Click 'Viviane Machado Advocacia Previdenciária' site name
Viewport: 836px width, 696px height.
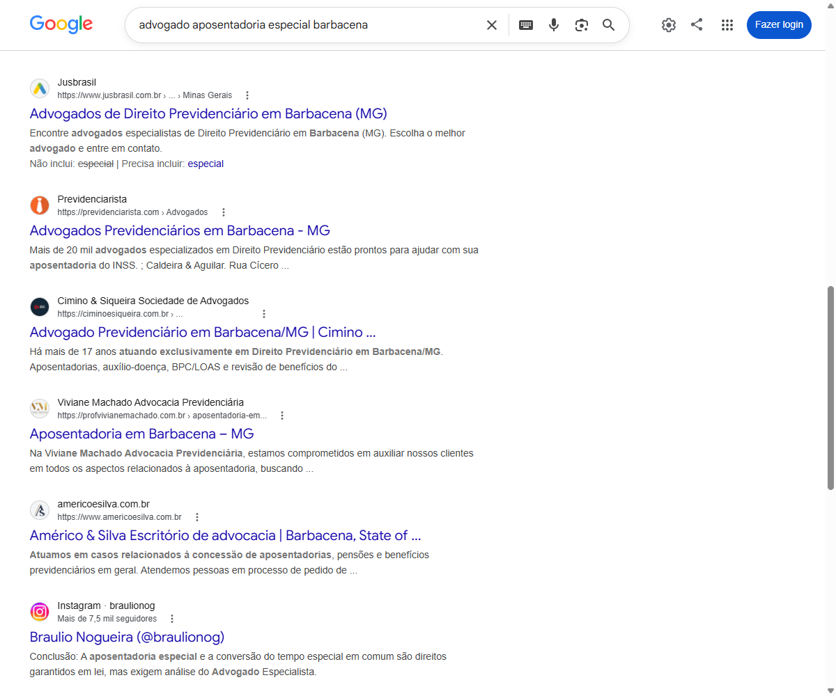point(150,402)
